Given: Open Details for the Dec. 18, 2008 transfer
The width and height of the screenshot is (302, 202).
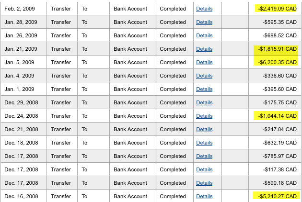Looking at the screenshot, I should 204,143.
